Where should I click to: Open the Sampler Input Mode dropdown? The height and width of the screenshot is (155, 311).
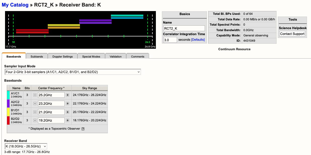(73, 72)
